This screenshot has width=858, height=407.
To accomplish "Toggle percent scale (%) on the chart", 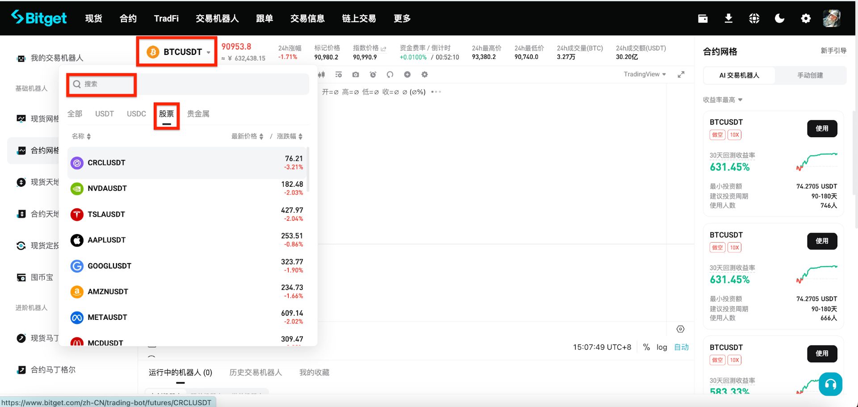I will (x=646, y=347).
